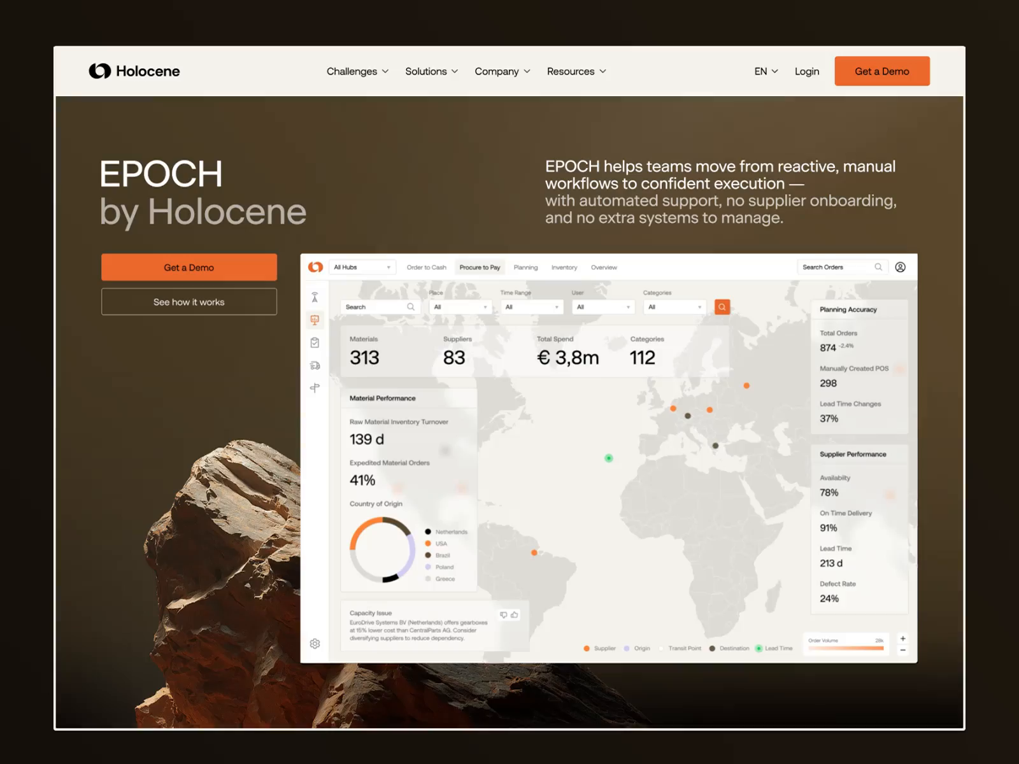Toggle Lead Time in the map legend
Screen dimensions: 1019x764
tap(774, 649)
